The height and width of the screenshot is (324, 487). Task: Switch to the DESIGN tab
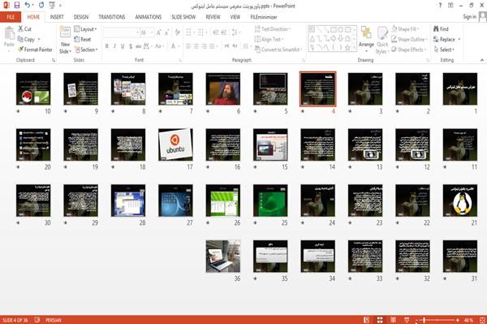pos(81,17)
